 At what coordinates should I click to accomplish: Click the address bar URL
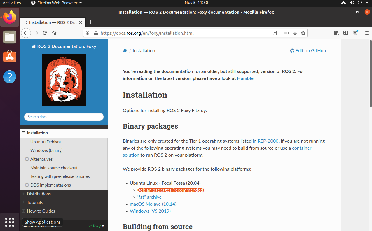(x=147, y=33)
